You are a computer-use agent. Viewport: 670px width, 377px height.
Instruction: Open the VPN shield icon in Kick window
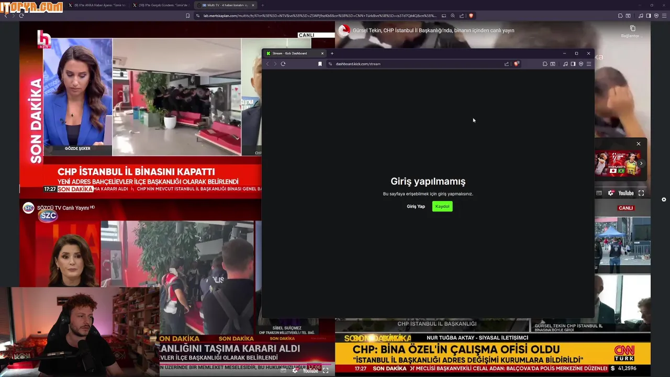coord(581,64)
